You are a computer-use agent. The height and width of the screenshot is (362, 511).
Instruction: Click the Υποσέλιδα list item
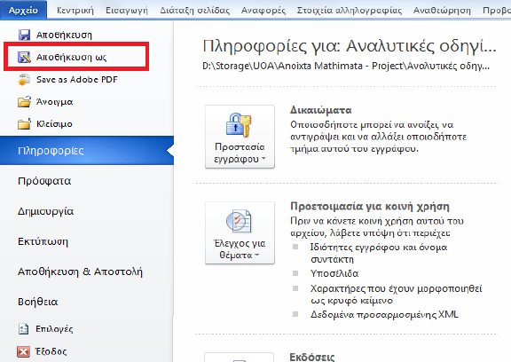334,273
